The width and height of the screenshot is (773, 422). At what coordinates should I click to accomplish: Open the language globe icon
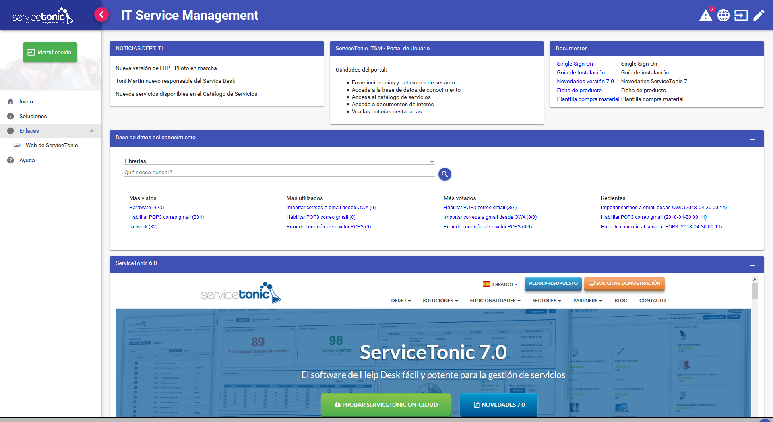723,15
